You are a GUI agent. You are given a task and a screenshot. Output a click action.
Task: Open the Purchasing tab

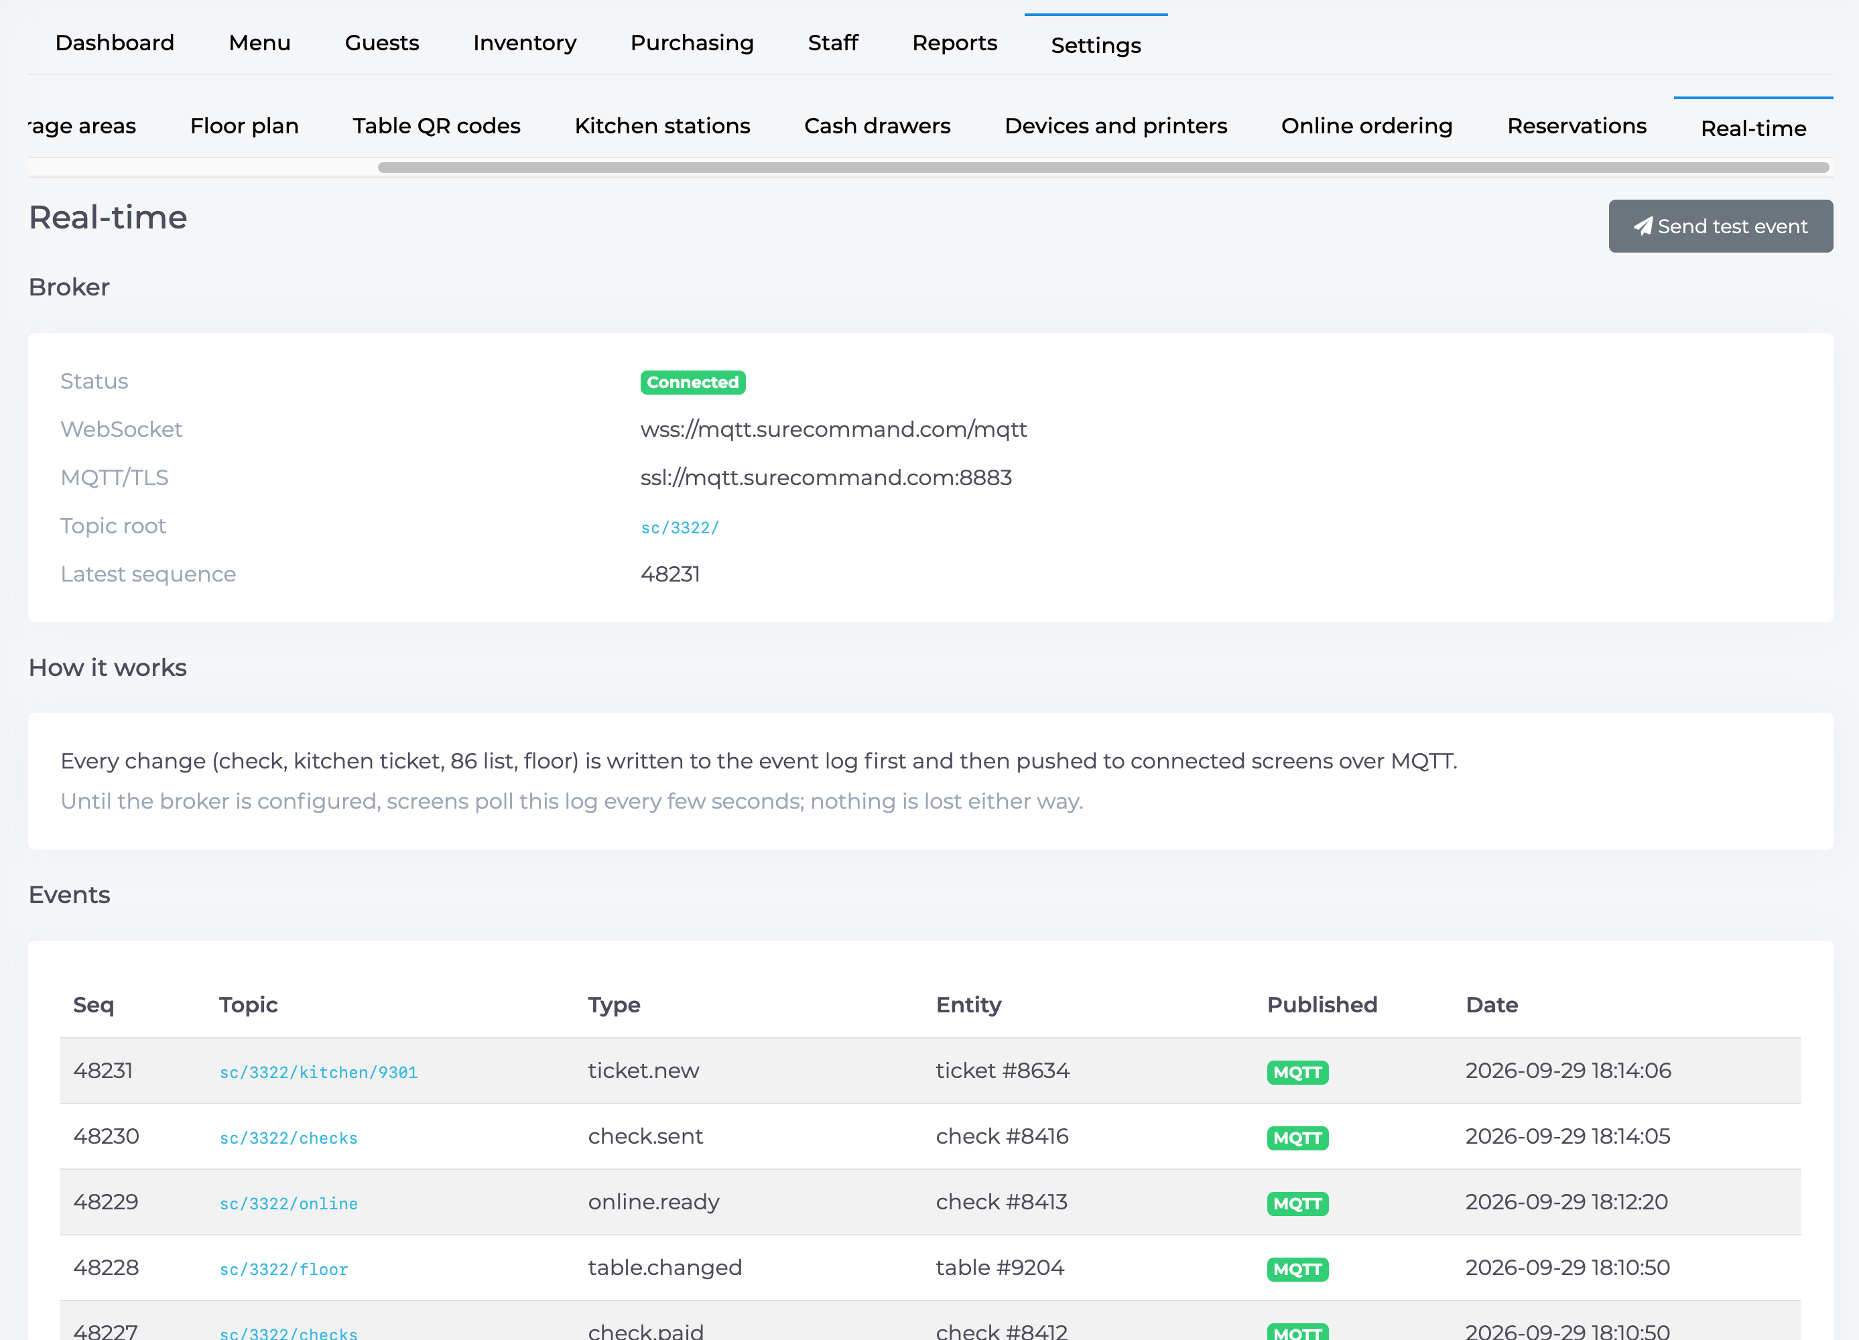[692, 43]
